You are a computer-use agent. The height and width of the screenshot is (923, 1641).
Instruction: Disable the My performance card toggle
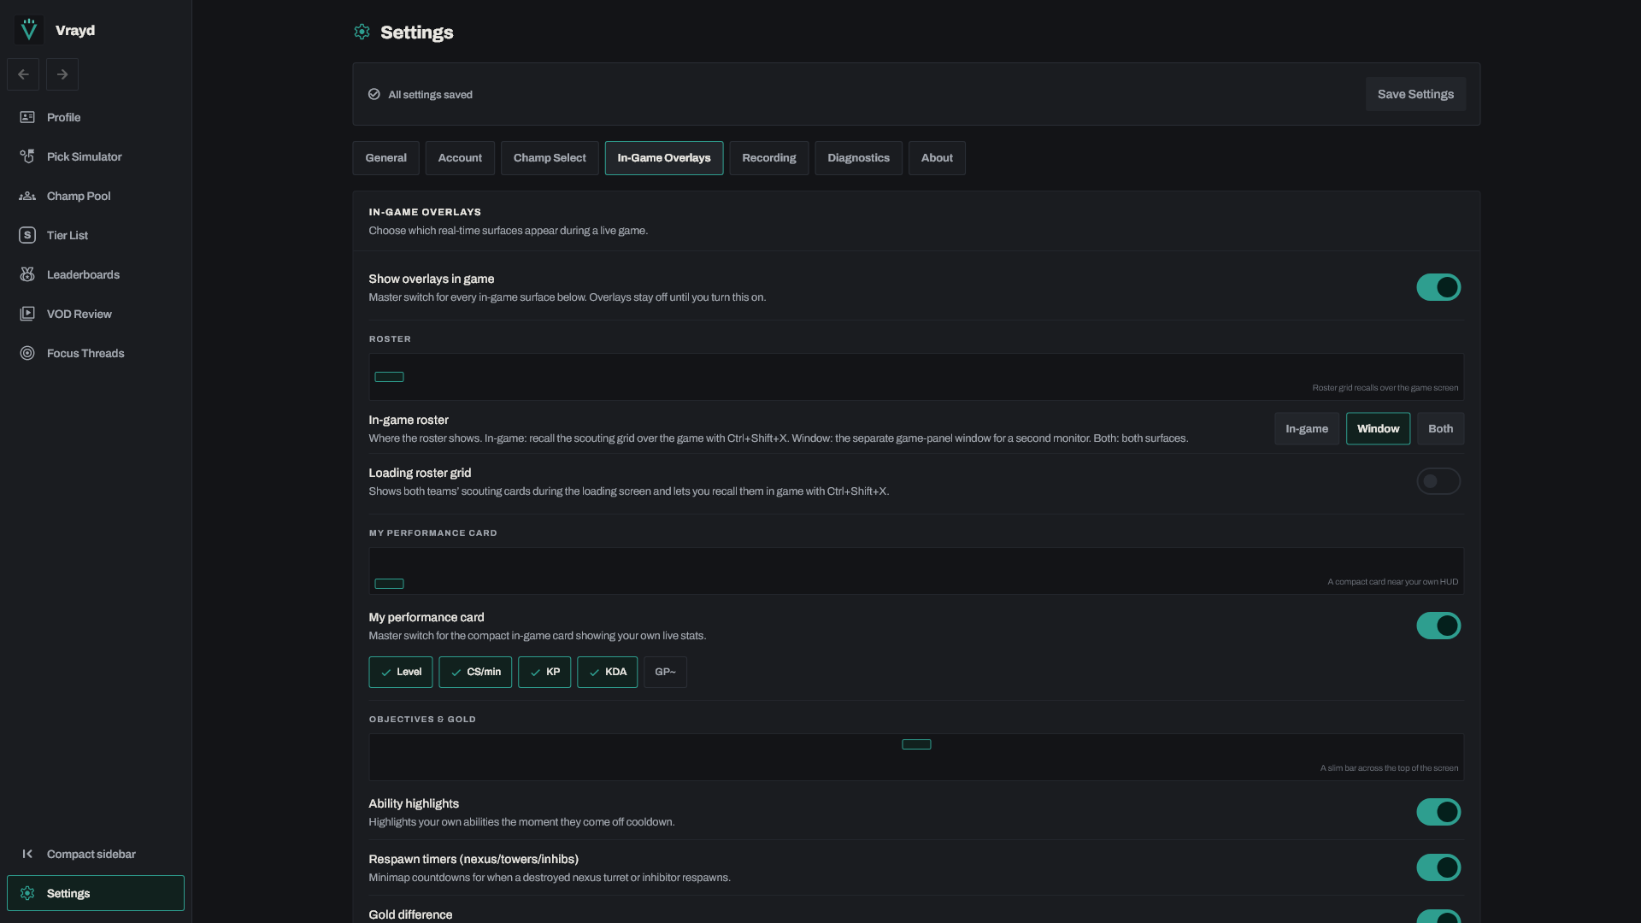(1438, 626)
